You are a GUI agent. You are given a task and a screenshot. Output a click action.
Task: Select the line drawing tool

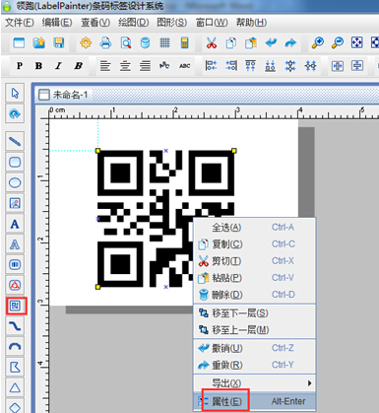[15, 142]
